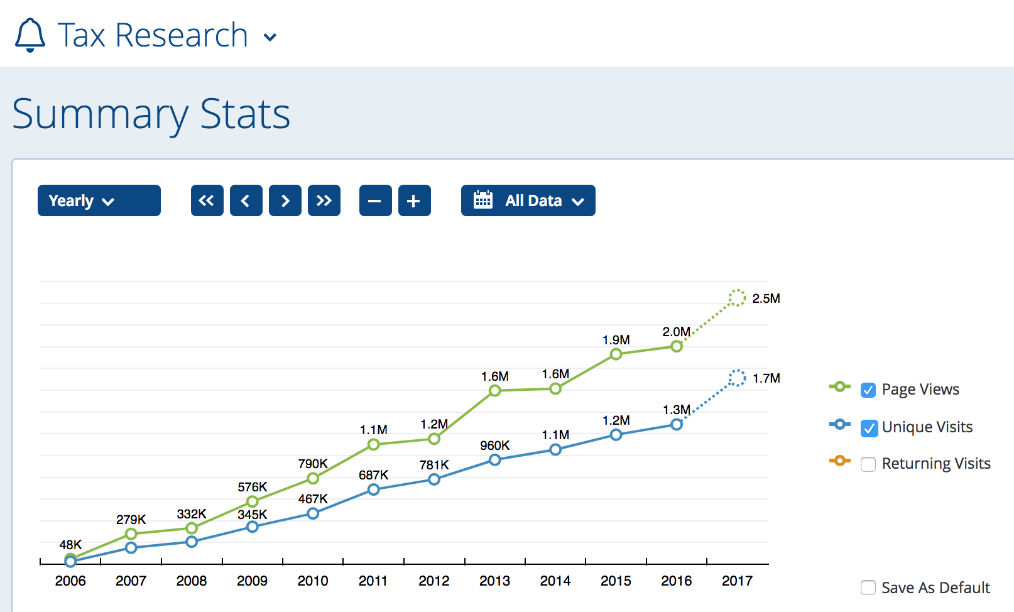Jump to last period with double-right arrows

[x=324, y=200]
